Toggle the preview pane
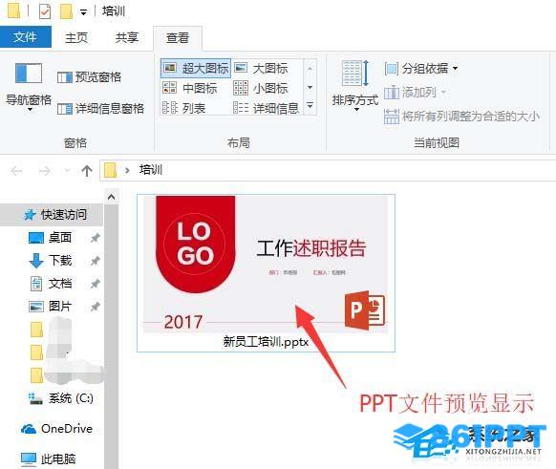Viewport: 556px width, 469px height. (x=89, y=77)
